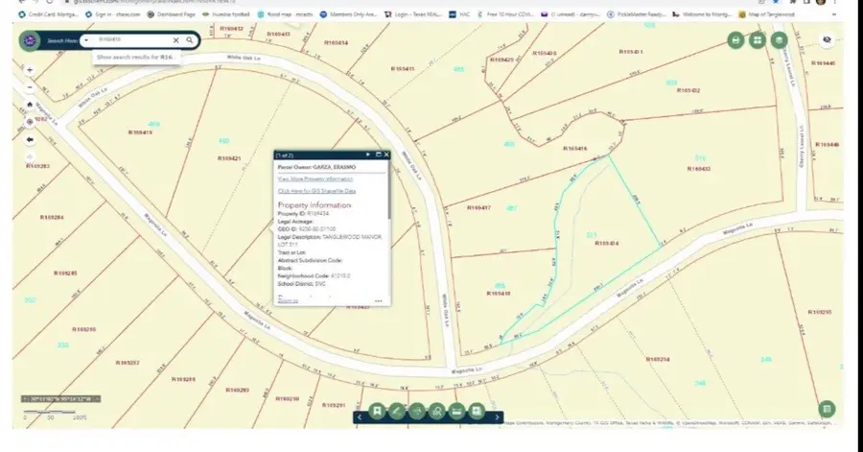Open the print widget in the top right
The image size is (863, 452).
(735, 40)
